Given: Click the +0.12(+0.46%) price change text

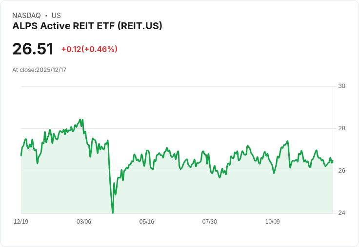Looking at the screenshot, I should click(89, 49).
